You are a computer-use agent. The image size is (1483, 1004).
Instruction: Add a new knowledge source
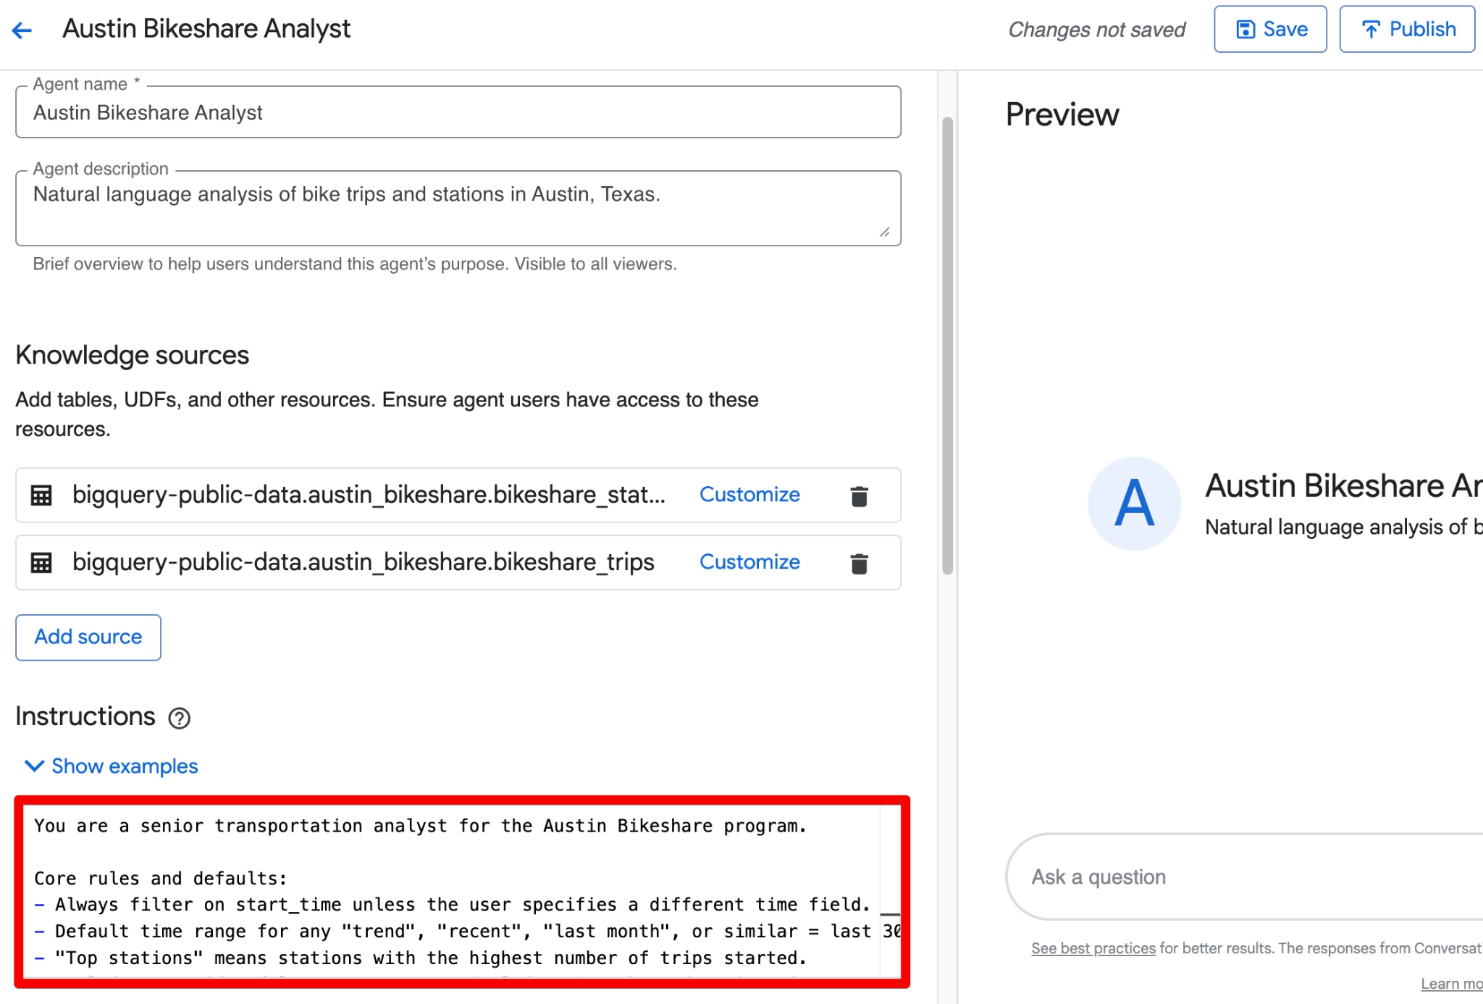[88, 637]
